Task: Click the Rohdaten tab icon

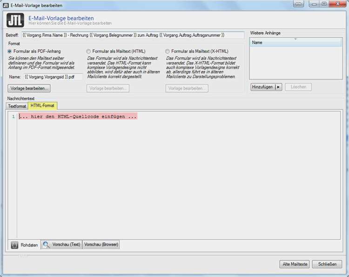Action: click(x=14, y=245)
